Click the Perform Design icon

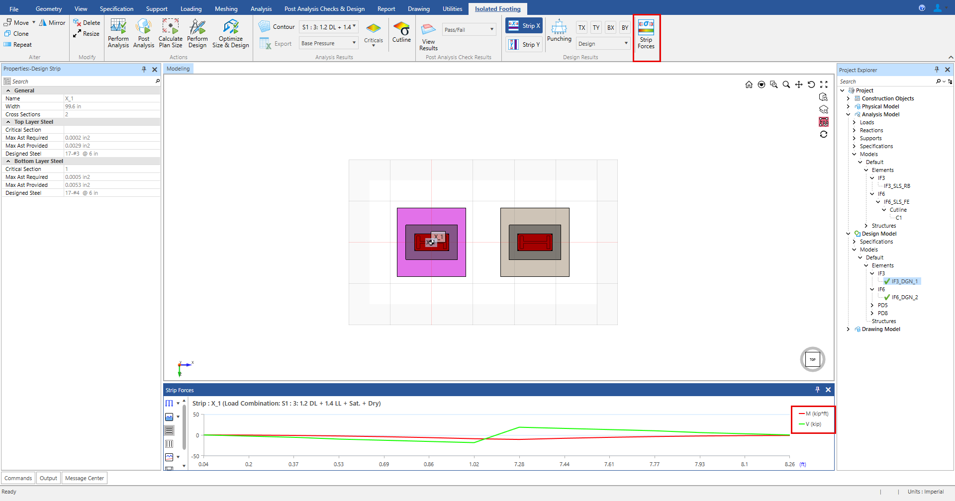197,33
